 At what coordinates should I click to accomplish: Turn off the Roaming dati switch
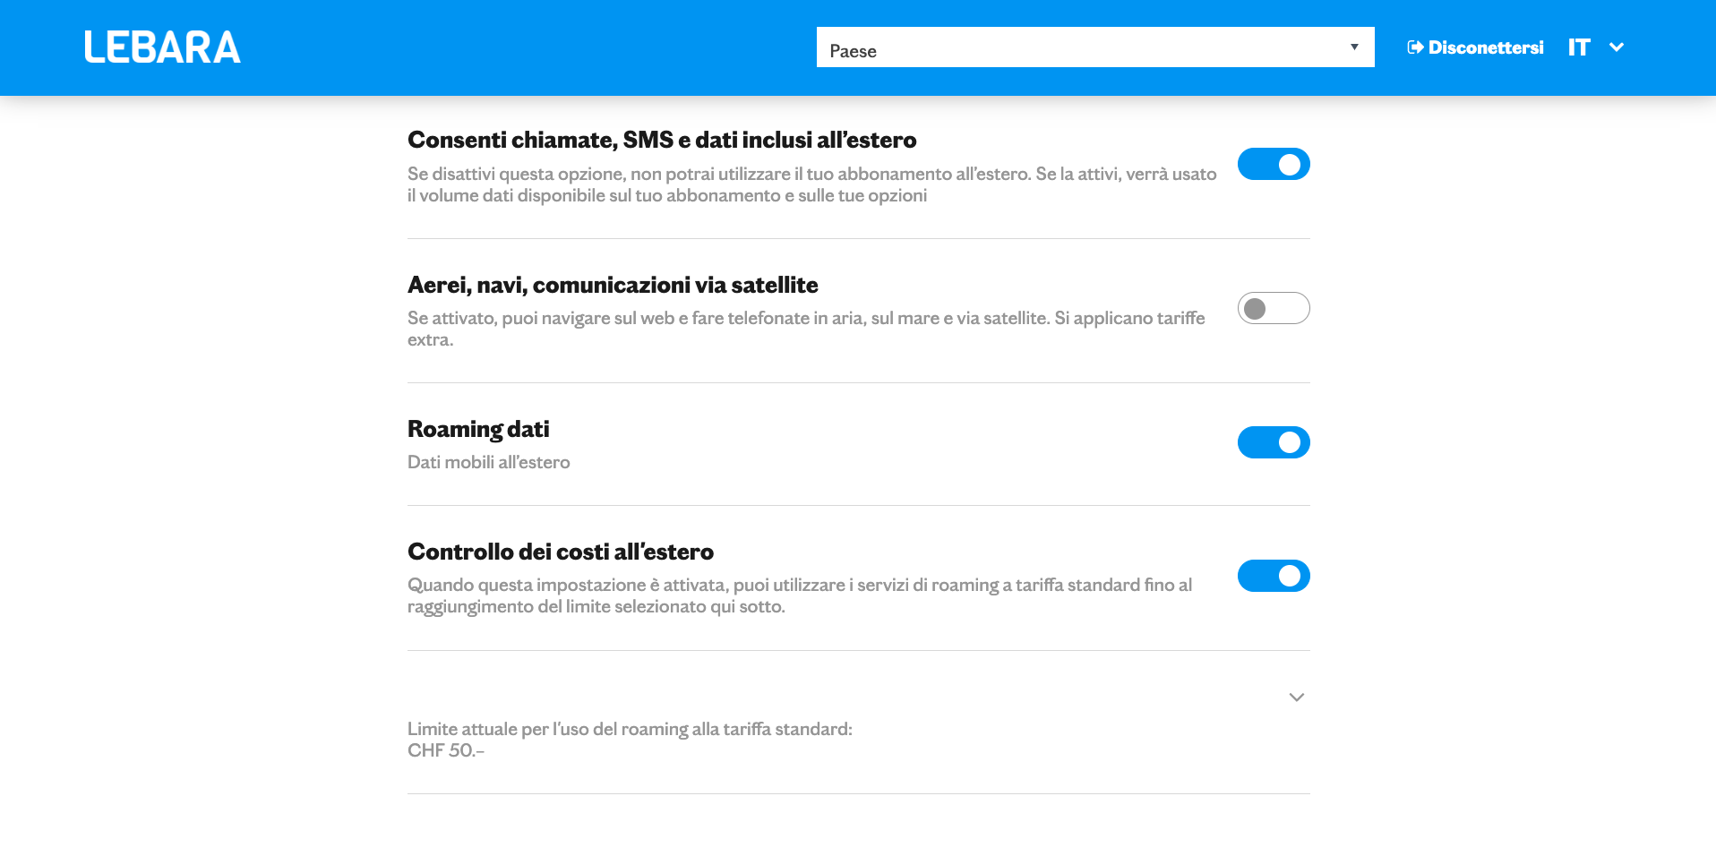point(1273,442)
